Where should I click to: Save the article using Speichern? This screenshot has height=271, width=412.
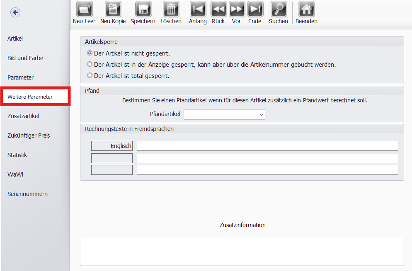coord(143,10)
